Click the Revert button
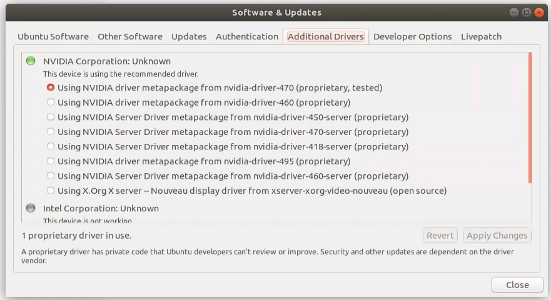This screenshot has height=300, width=551. click(x=440, y=236)
